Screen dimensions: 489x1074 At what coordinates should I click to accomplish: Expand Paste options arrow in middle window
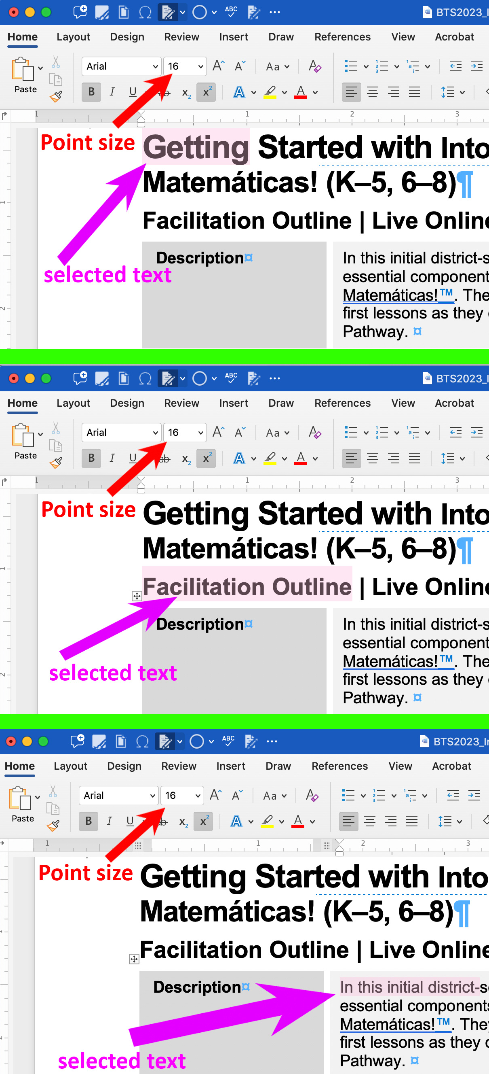(x=40, y=435)
